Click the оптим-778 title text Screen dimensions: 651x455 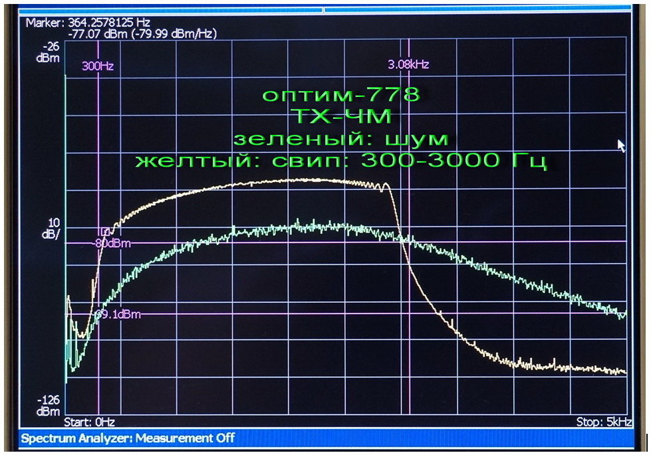[x=341, y=94]
